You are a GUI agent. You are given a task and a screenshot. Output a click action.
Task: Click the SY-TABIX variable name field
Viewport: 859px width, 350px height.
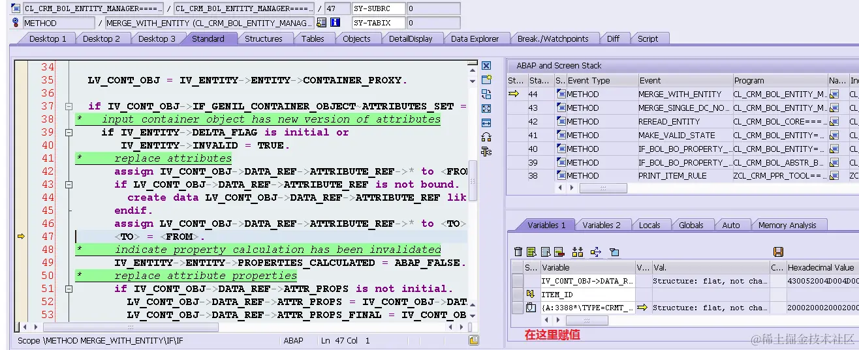(x=378, y=23)
